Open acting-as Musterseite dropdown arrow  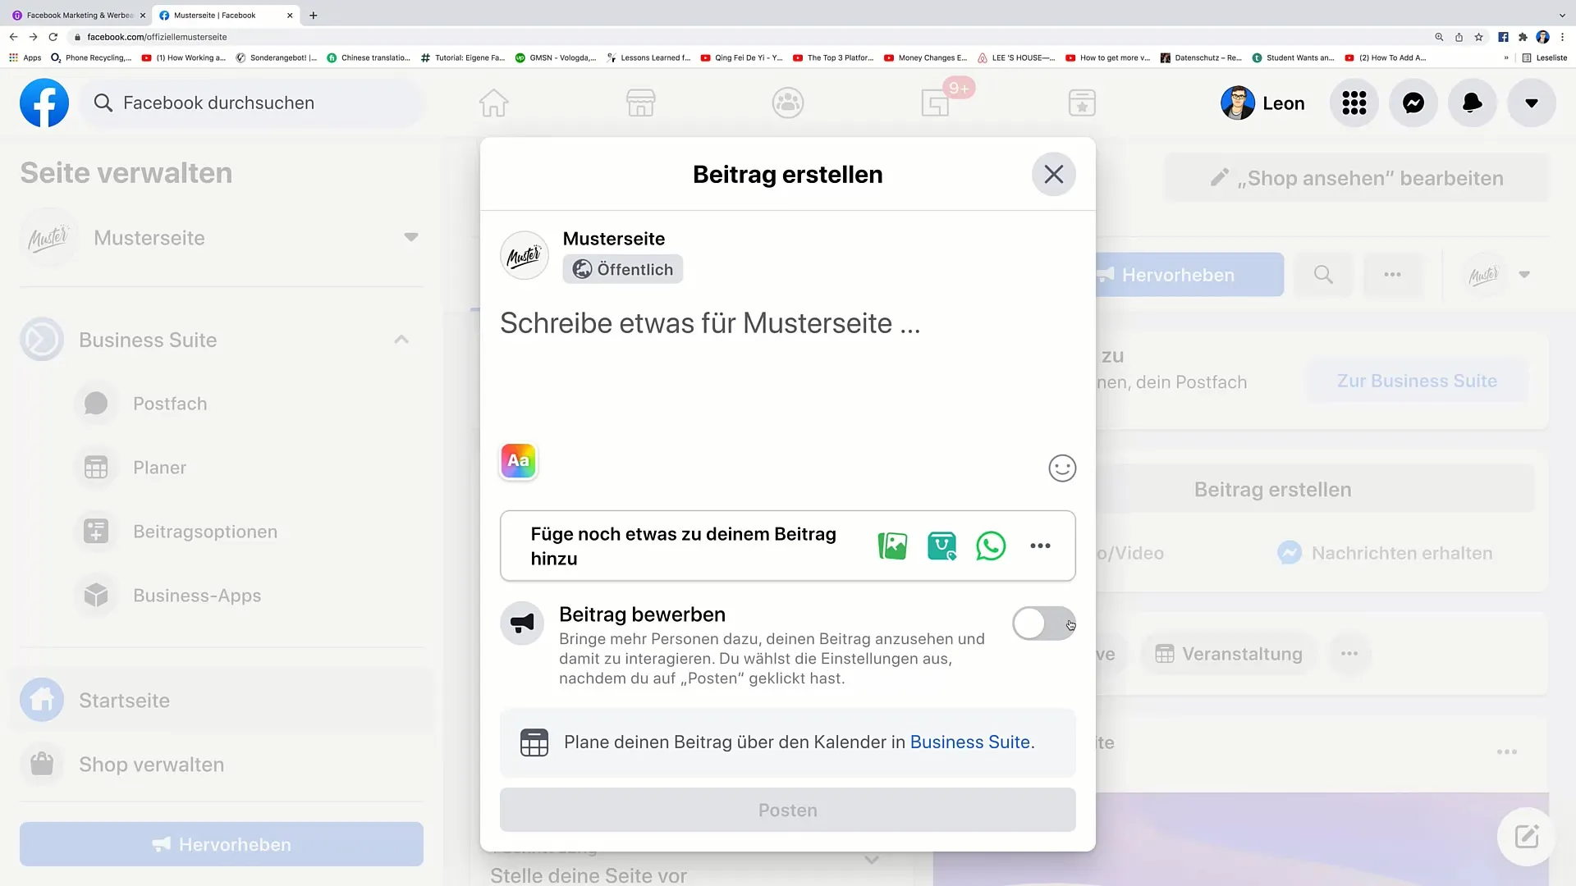[1524, 275]
